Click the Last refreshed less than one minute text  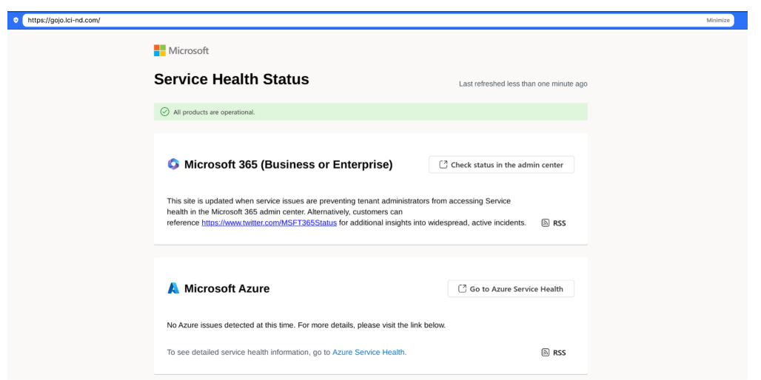pyautogui.click(x=523, y=84)
